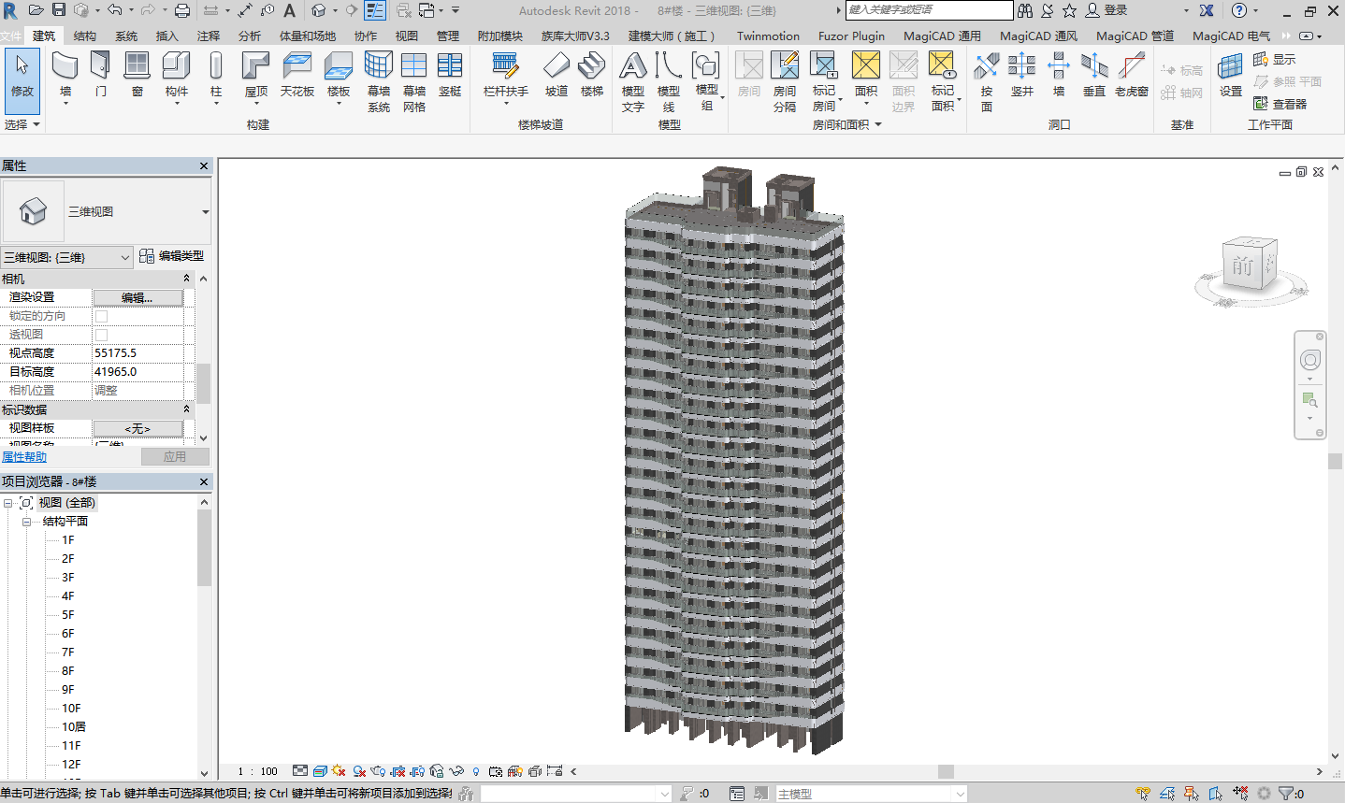Click the eye elevation value 55175.5
The height and width of the screenshot is (803, 1345).
tap(137, 353)
